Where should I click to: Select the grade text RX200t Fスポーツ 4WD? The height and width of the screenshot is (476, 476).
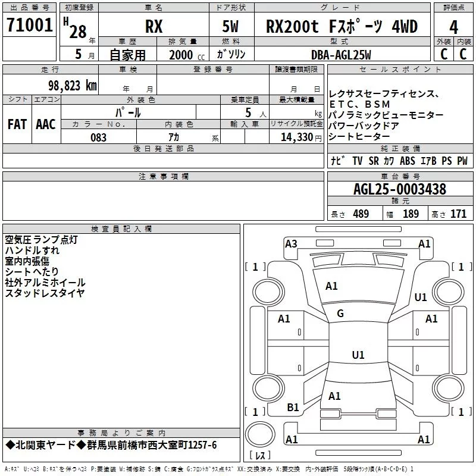[341, 27]
